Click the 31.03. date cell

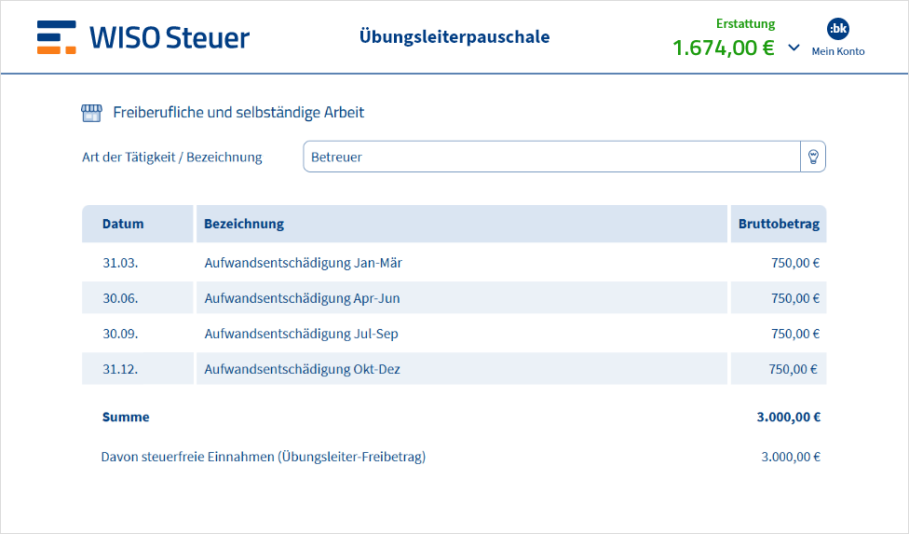(x=120, y=263)
